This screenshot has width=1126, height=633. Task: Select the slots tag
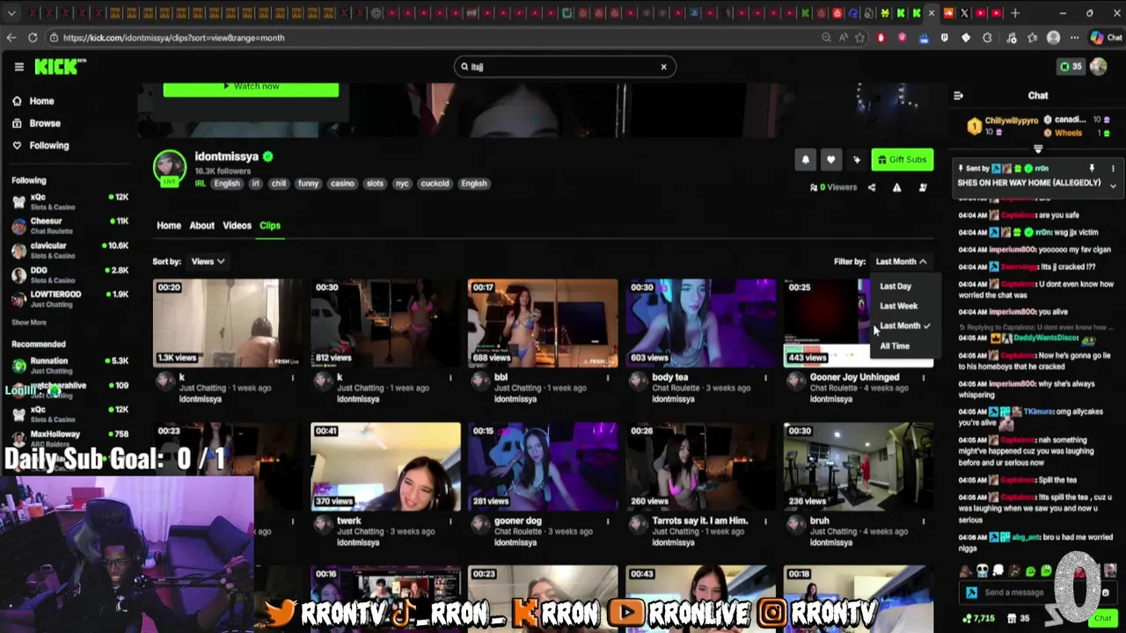tap(375, 184)
